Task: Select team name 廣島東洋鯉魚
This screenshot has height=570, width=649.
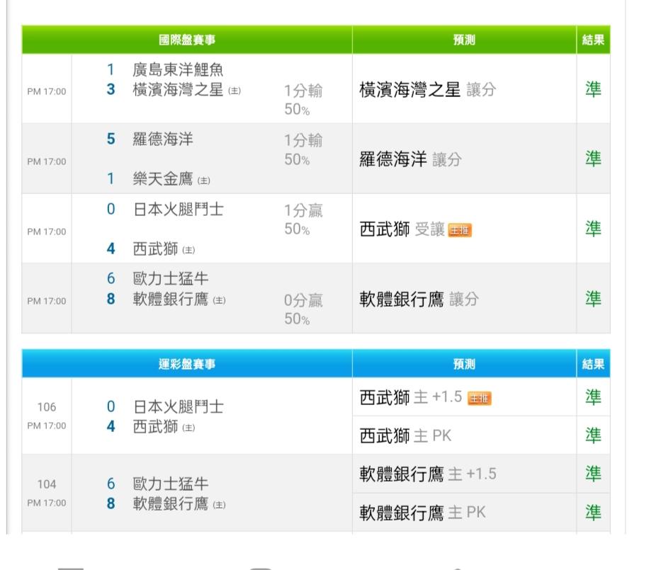Action: click(178, 69)
